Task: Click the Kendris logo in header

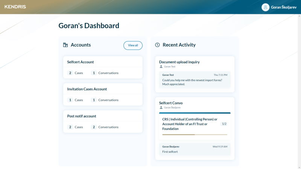Action: pyautogui.click(x=15, y=7)
